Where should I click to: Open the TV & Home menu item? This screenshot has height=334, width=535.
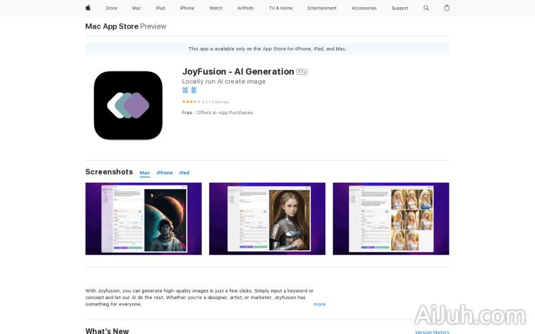[280, 8]
